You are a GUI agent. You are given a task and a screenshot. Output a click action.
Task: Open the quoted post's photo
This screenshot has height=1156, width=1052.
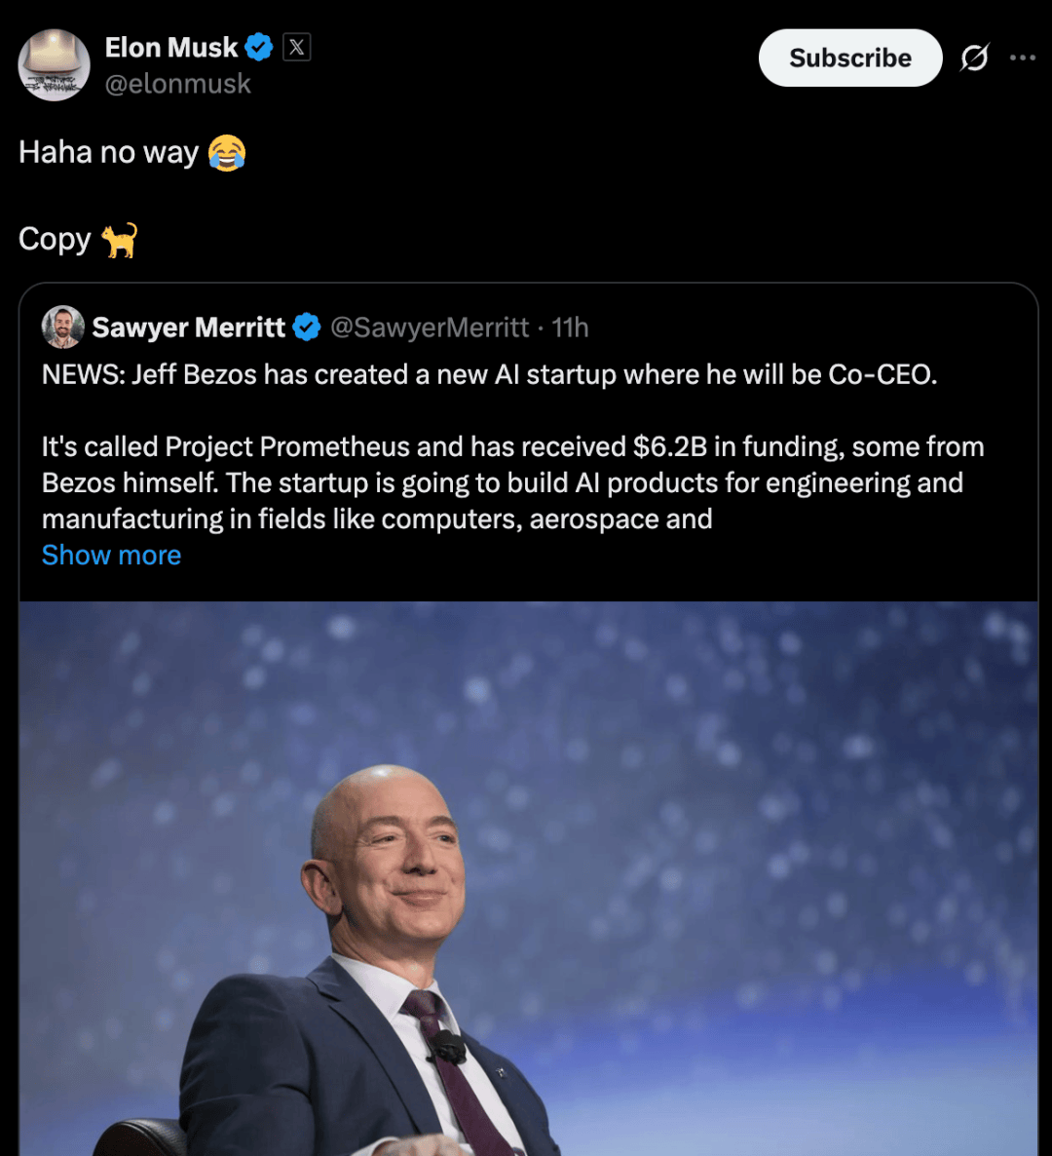click(528, 877)
